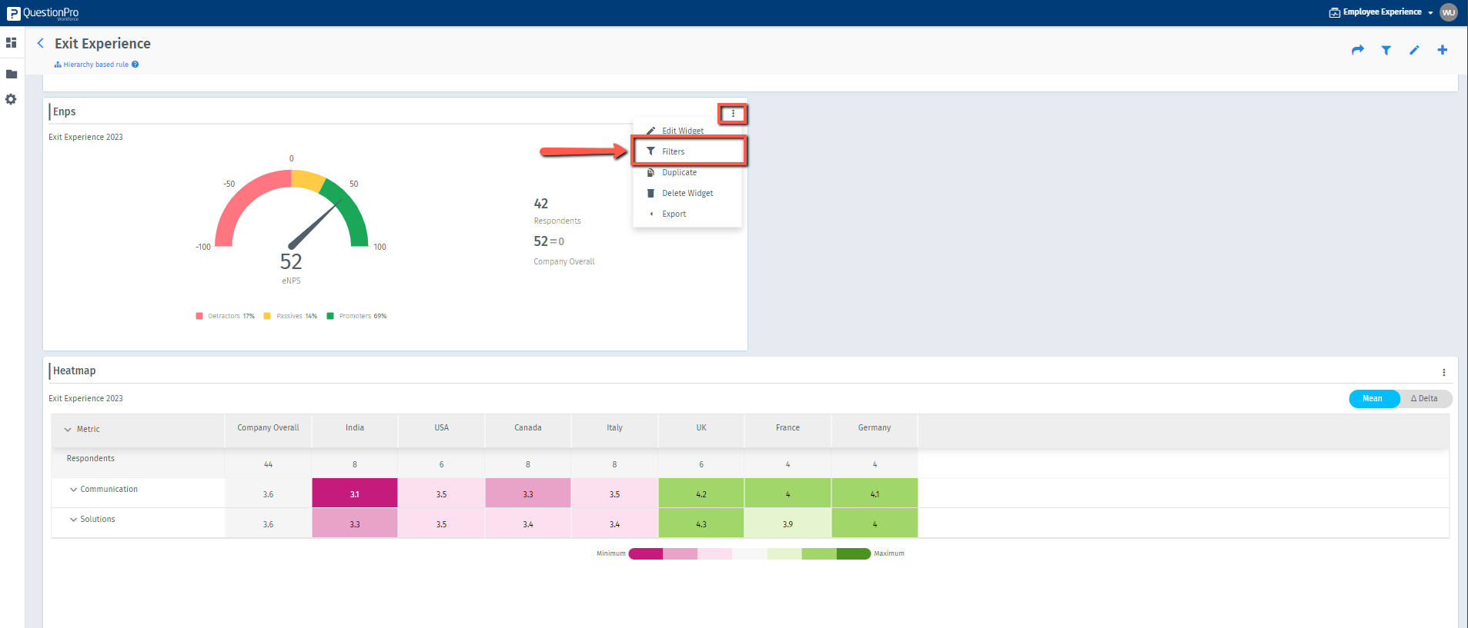The height and width of the screenshot is (628, 1468).
Task: Expand the Communication row
Action: point(74,490)
